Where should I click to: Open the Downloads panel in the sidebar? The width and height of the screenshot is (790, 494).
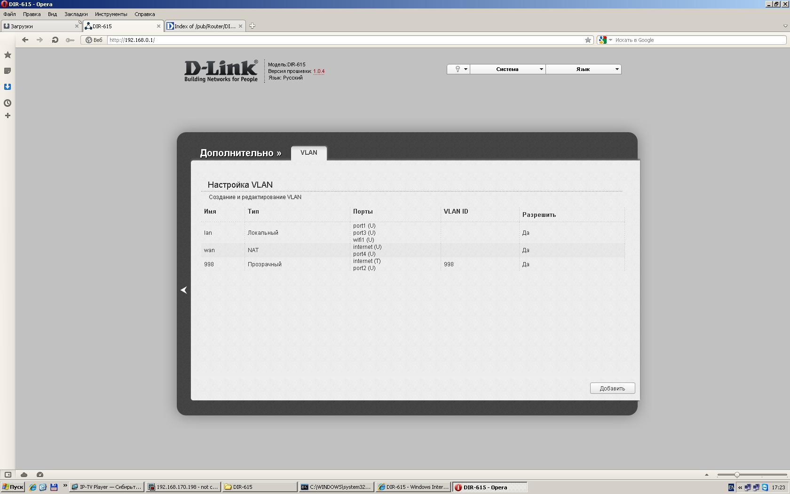pos(8,87)
